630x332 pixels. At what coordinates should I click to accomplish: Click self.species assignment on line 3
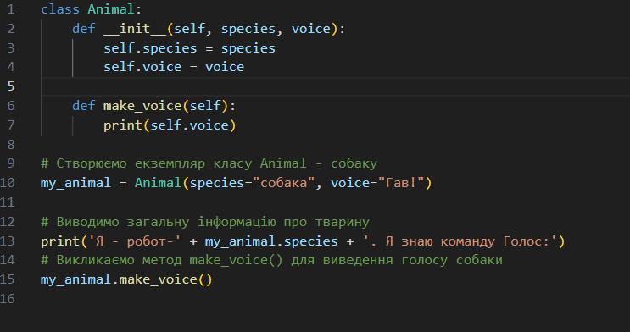pos(190,48)
